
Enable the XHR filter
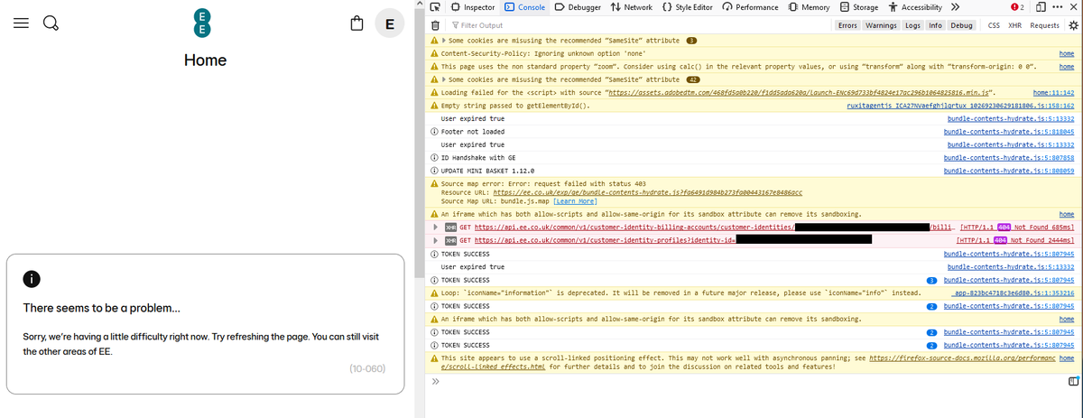click(1015, 25)
